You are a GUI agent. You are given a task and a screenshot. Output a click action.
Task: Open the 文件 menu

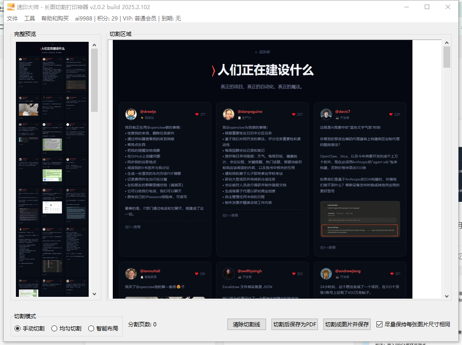click(12, 18)
